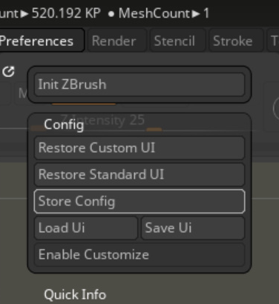Select Restore Custom UI
The height and width of the screenshot is (304, 279).
coord(139,148)
